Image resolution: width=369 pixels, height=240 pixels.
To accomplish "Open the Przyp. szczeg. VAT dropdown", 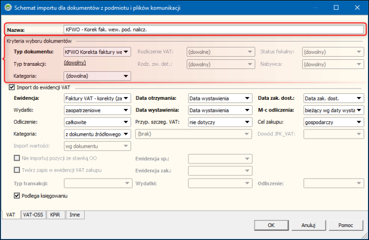I will [x=220, y=122].
